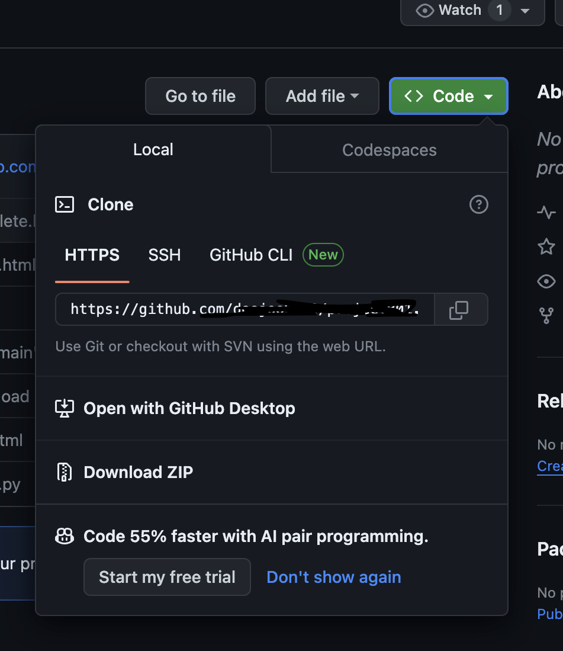Select the star icon in the sidebar
The width and height of the screenshot is (563, 651).
point(546,246)
